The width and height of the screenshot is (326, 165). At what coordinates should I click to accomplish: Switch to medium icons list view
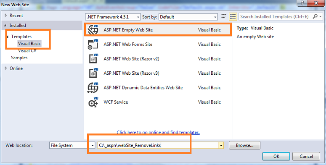[x=233, y=17]
